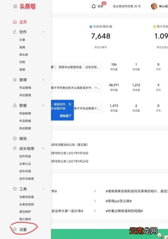The height and width of the screenshot is (239, 168).
Task: Open the announcement dated 2021年9月24日
Action: click(70, 161)
